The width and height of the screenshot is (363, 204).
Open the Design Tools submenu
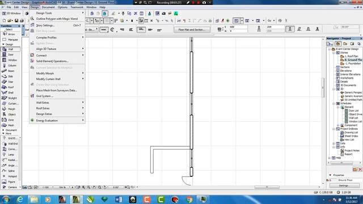coord(57,13)
